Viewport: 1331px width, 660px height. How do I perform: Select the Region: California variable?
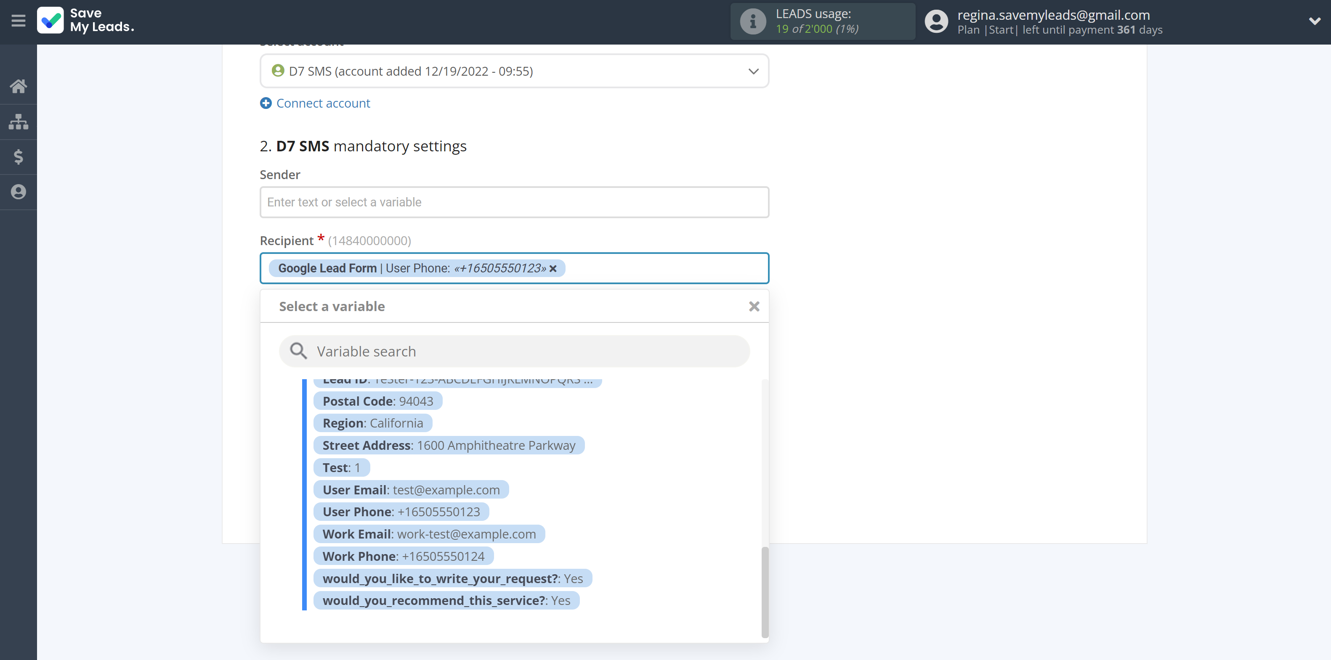[372, 423]
